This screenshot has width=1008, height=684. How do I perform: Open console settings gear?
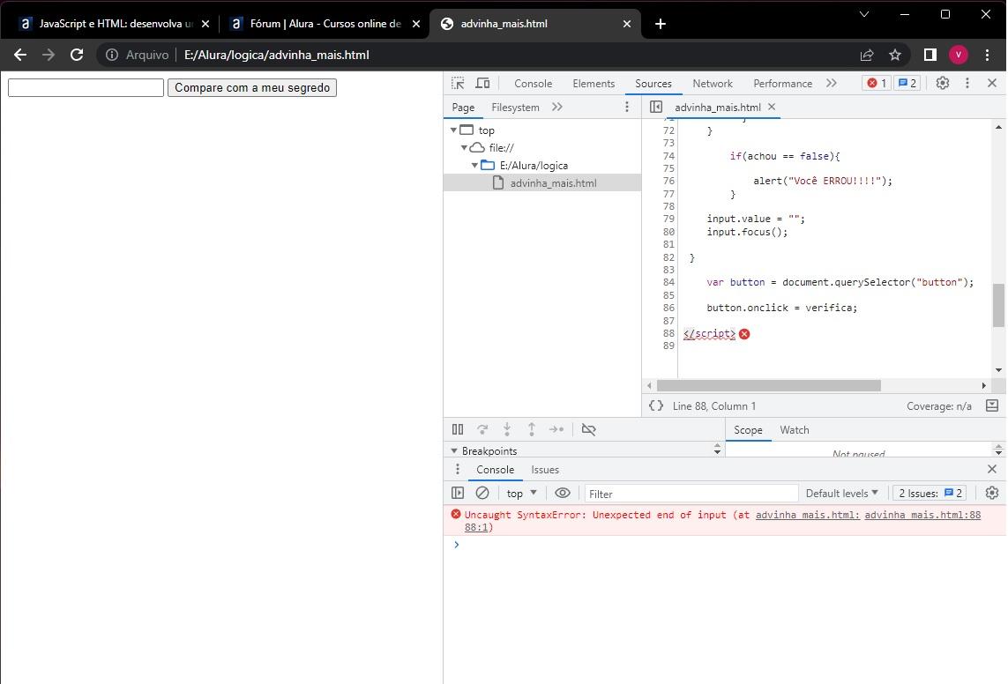991,493
